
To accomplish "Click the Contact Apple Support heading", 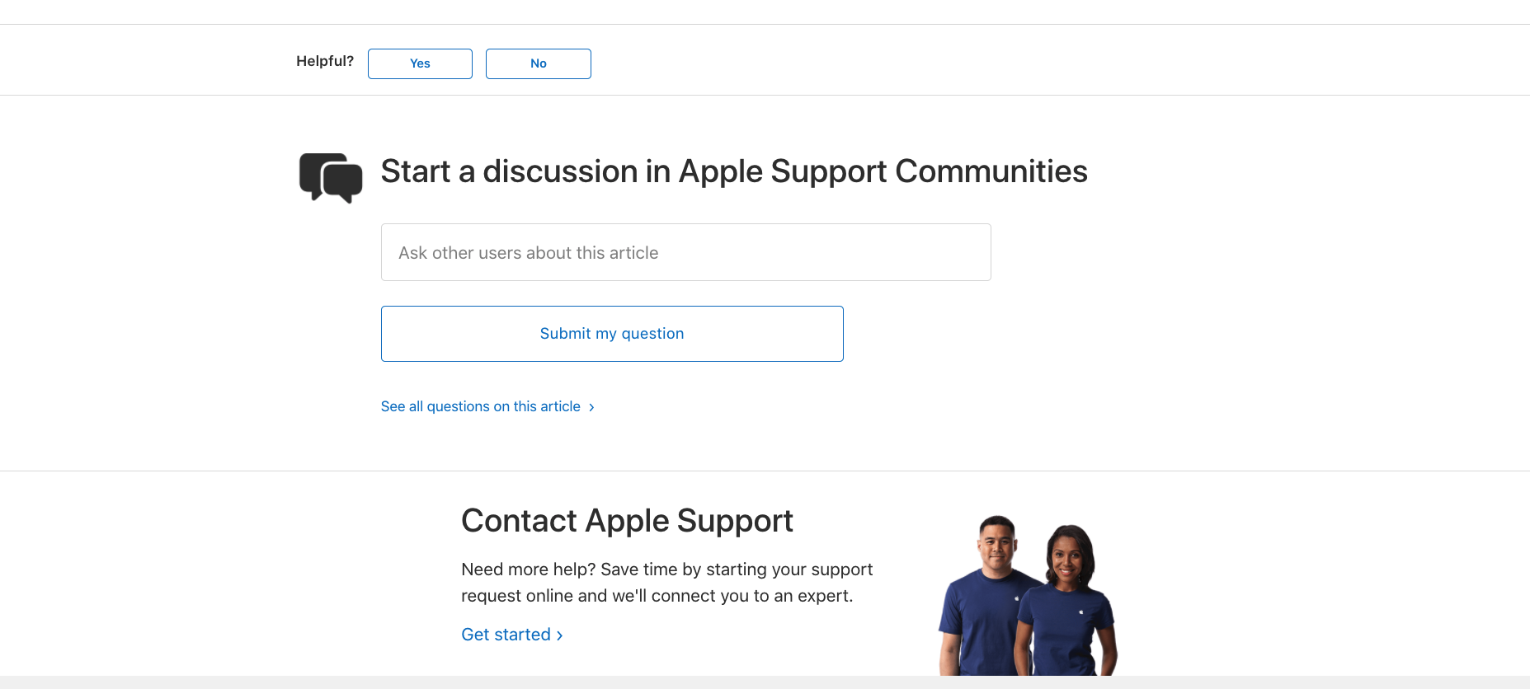I will (627, 521).
